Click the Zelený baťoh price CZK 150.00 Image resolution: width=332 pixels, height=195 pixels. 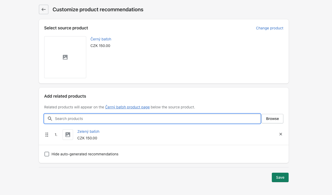[x=87, y=138]
